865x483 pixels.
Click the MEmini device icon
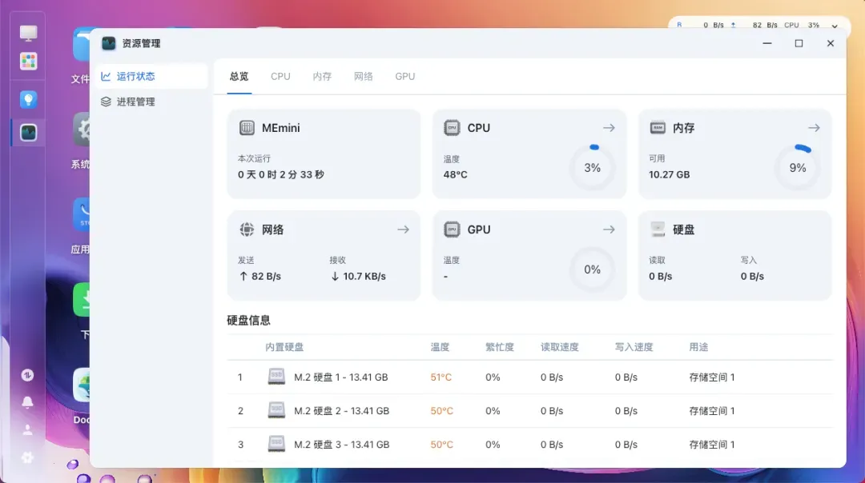coord(247,128)
